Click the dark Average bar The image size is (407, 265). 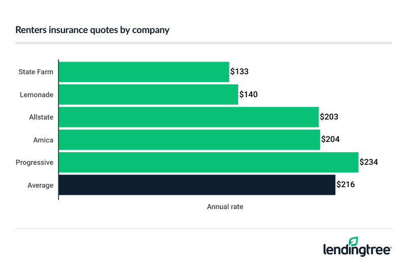pos(197,185)
